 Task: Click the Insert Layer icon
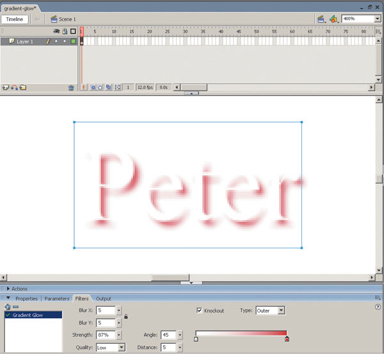(6, 87)
